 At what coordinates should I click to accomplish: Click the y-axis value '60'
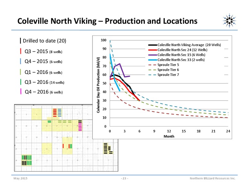pyautogui.click(x=104, y=75)
